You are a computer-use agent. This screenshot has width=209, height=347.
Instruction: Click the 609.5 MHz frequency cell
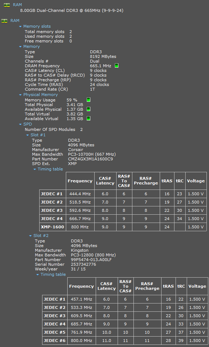click(81, 316)
